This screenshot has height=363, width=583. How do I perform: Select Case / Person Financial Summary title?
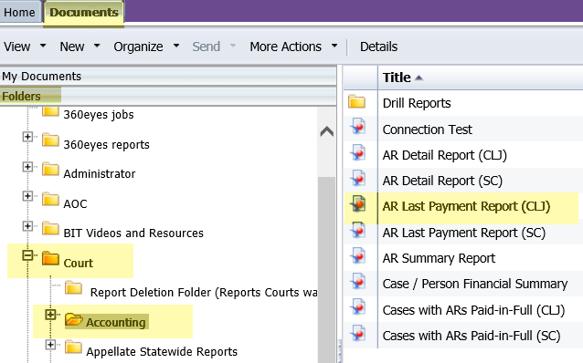pyautogui.click(x=475, y=284)
